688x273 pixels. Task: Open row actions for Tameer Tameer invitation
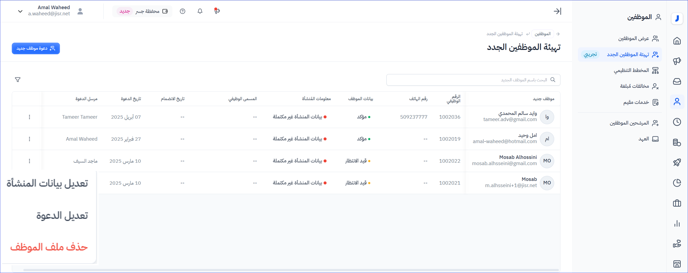pyautogui.click(x=30, y=117)
